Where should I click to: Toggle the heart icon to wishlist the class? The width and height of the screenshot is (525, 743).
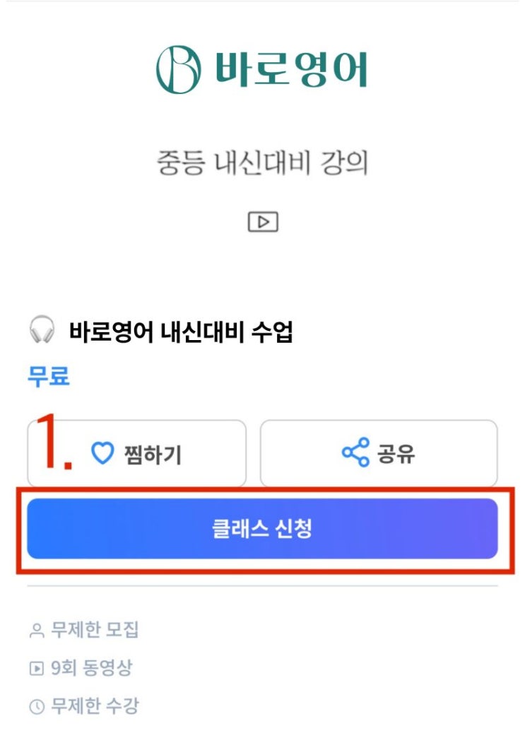click(x=103, y=453)
